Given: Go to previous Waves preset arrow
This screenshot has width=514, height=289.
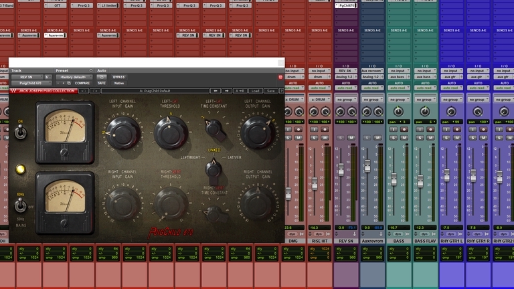Looking at the screenshot, I should tap(216, 91).
